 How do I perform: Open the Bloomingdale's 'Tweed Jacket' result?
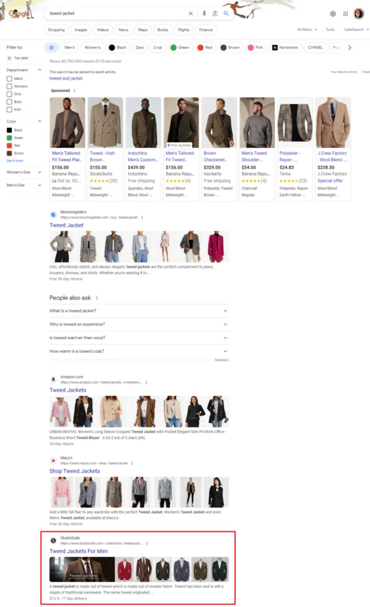point(66,225)
